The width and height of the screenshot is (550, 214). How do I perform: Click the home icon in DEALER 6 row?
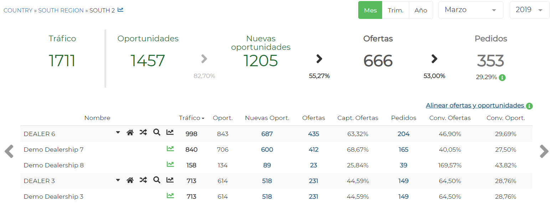130,133
